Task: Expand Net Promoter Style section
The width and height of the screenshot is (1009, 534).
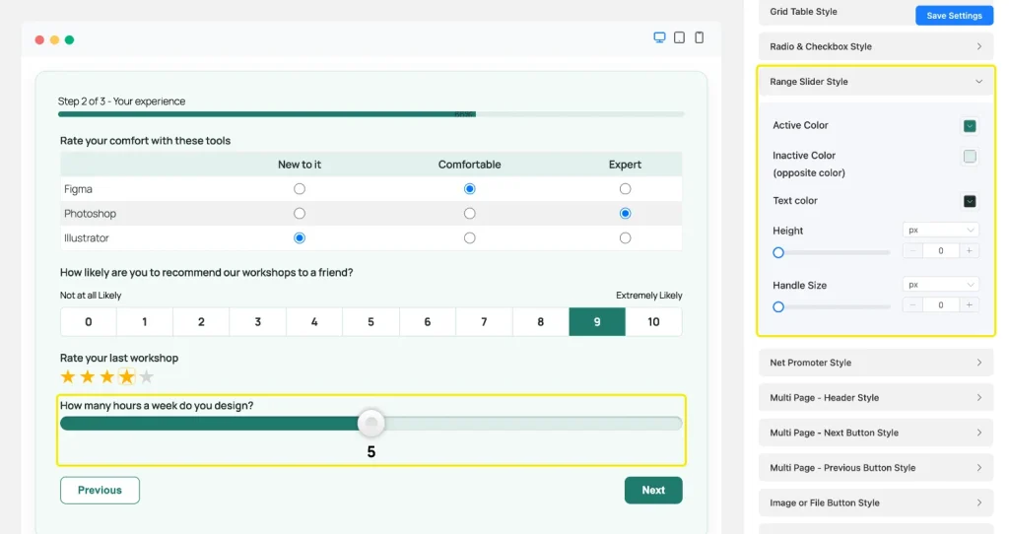Action: tap(876, 363)
